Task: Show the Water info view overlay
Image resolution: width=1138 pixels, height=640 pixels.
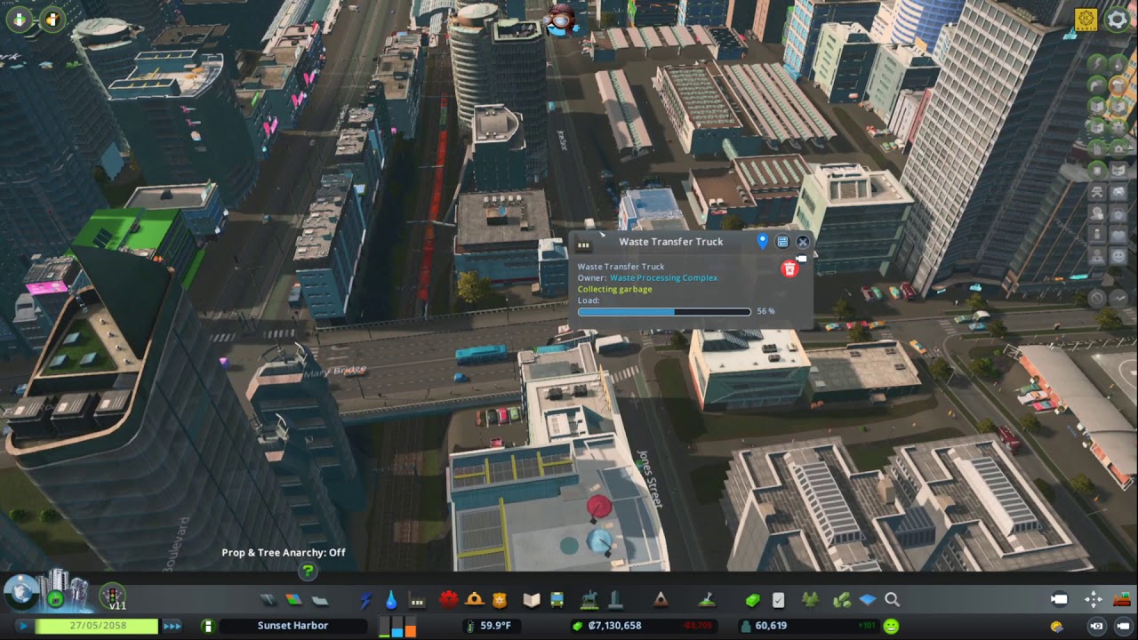Action: pyautogui.click(x=1119, y=65)
